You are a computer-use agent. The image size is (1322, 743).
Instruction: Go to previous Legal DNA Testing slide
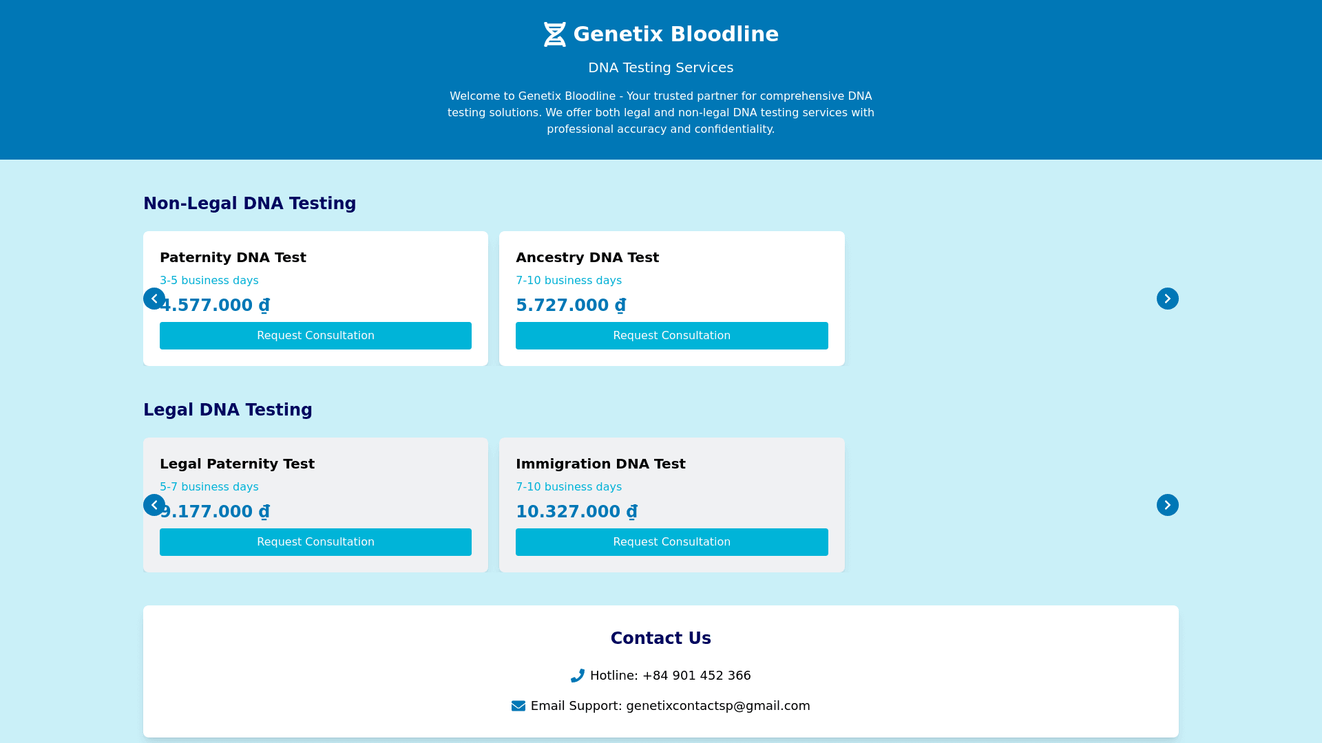point(154,505)
